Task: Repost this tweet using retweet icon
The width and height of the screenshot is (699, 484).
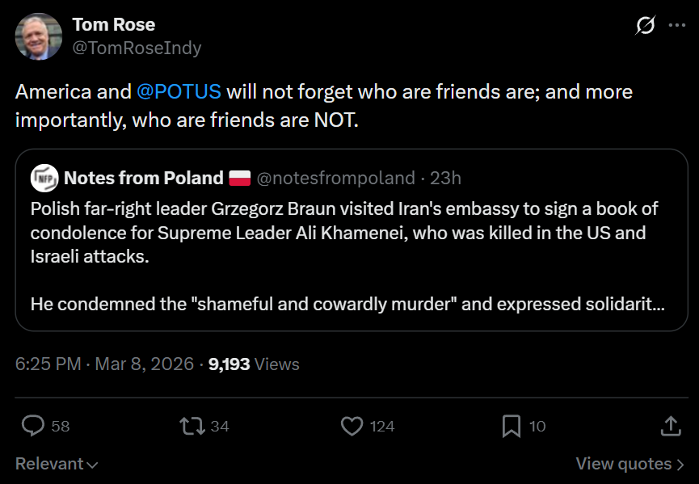Action: click(192, 426)
